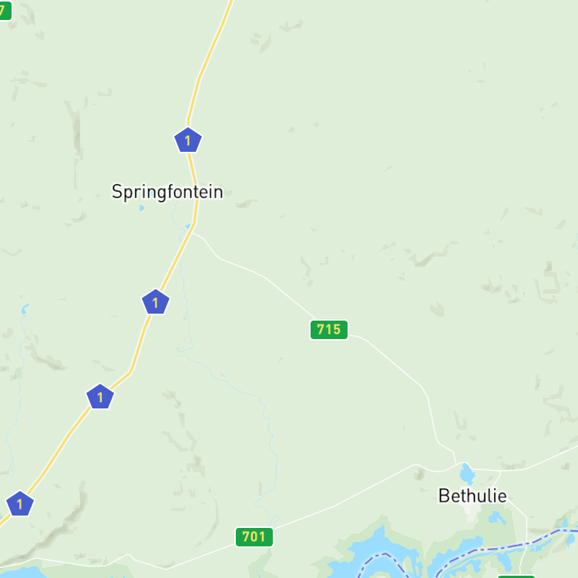Click the junction where route 715 leaves the N1
Viewport: 578px width, 578px height.
(x=192, y=233)
